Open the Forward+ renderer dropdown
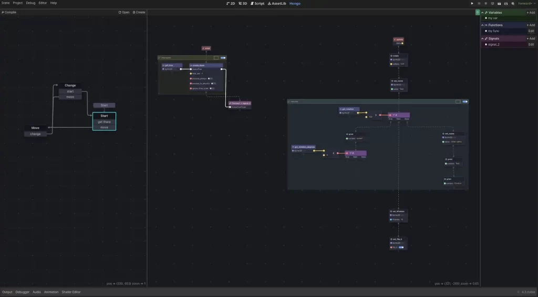 (526, 3)
